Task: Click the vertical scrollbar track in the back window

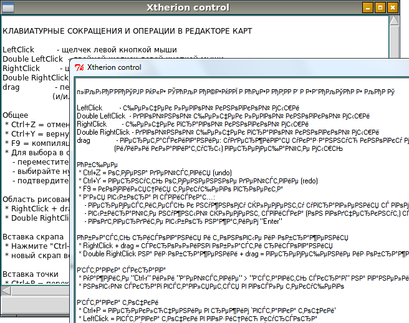Action: click(394, 42)
